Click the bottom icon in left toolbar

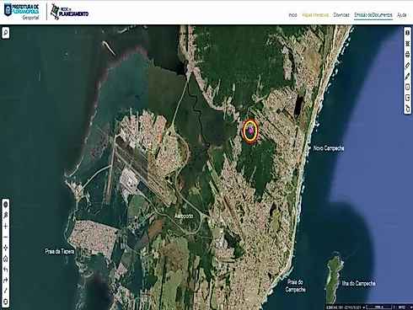coord(5,302)
